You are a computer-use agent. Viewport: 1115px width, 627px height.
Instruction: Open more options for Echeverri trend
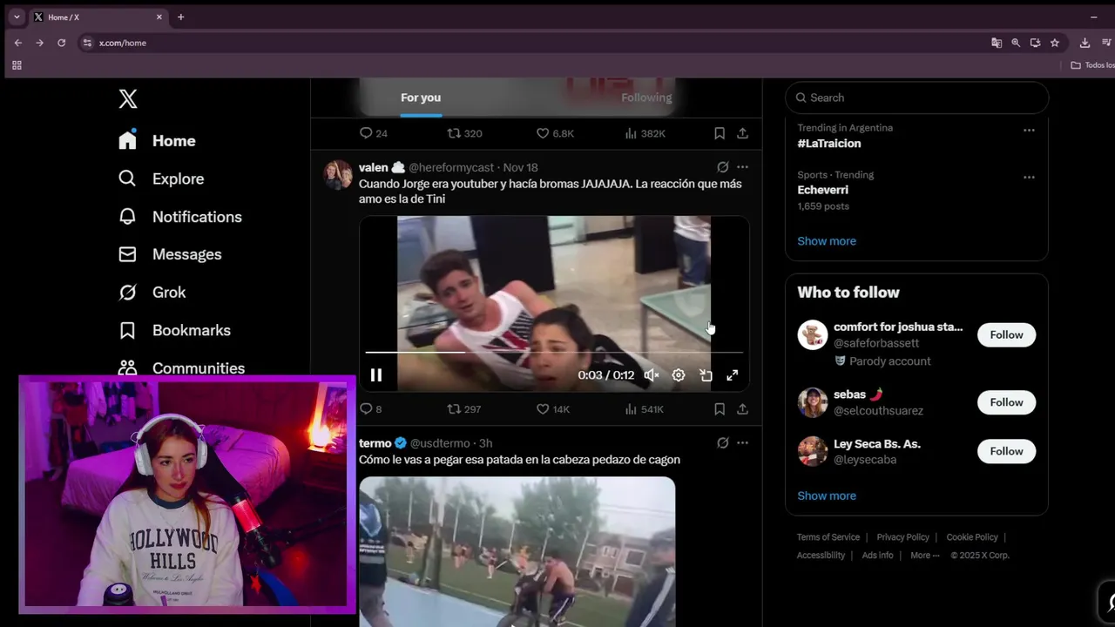click(x=1029, y=178)
